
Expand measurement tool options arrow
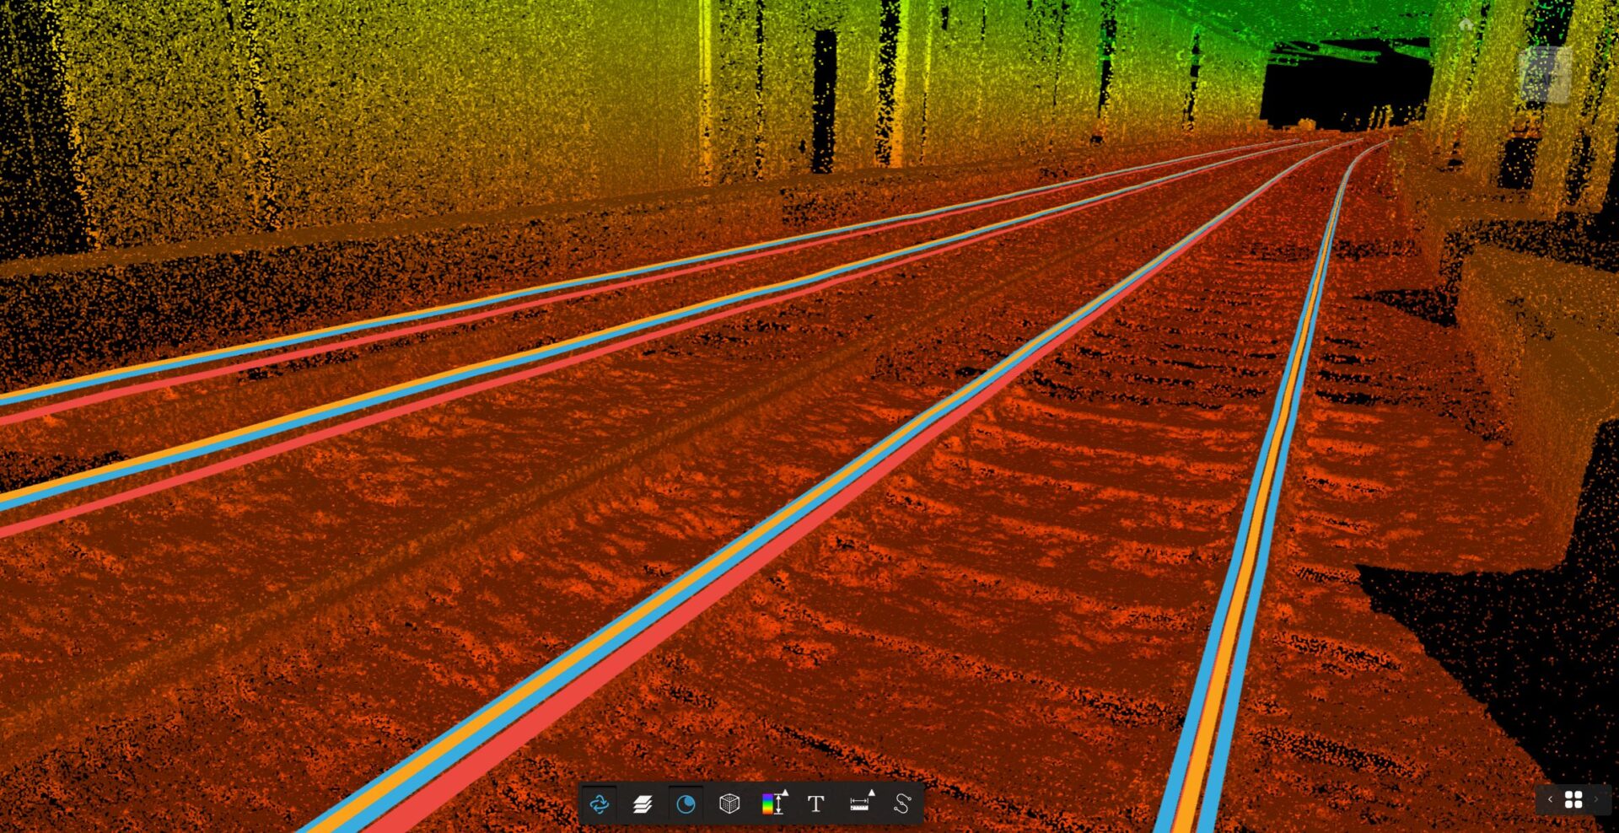pyautogui.click(x=871, y=791)
